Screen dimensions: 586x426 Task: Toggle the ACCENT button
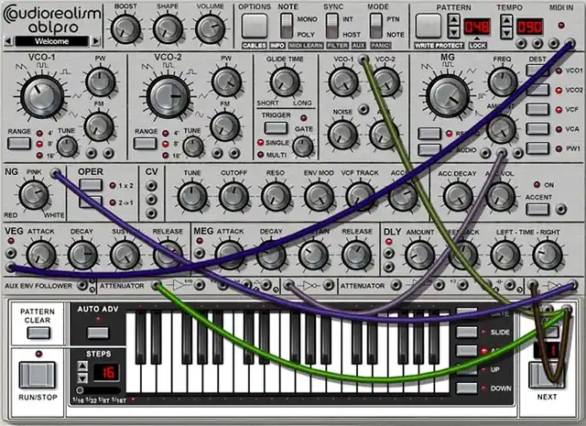537,209
